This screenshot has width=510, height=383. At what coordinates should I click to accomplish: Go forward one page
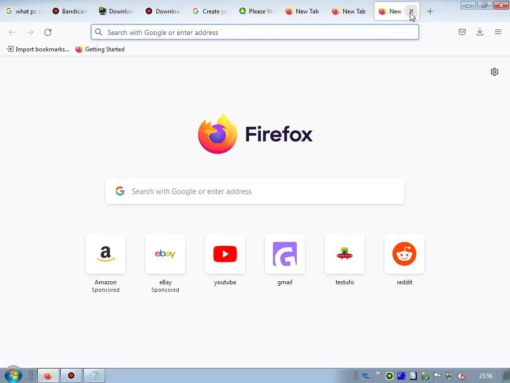[x=30, y=32]
